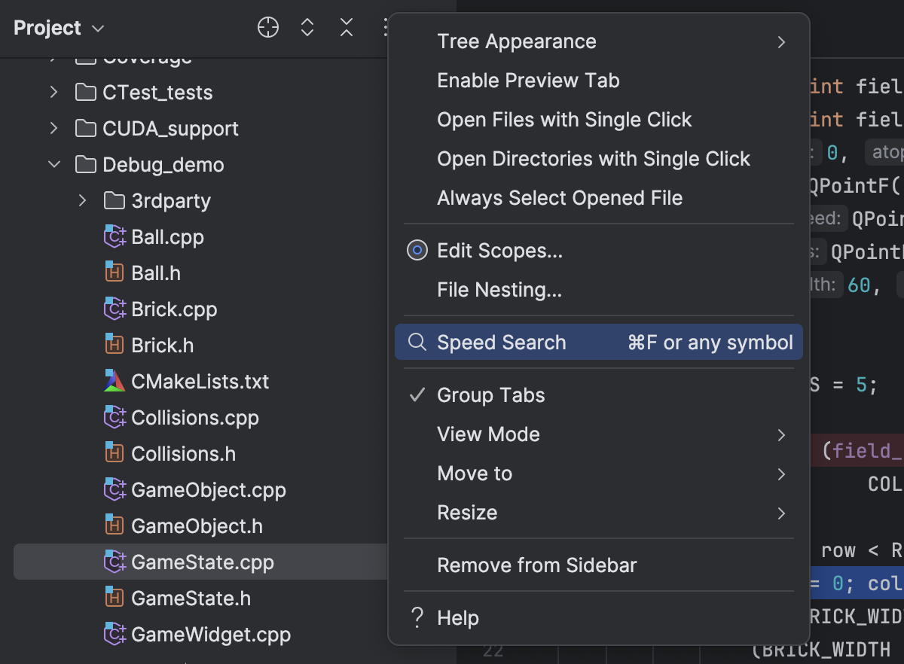Toggle the Group Tabs checked option

point(490,395)
